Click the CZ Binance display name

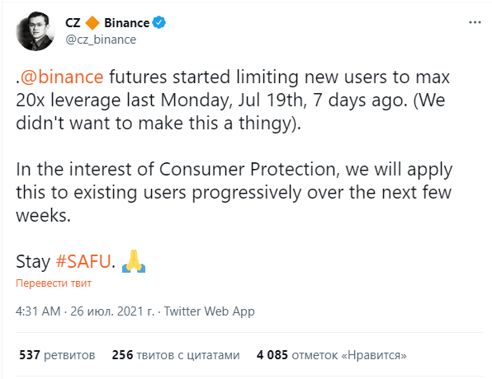pos(107,23)
